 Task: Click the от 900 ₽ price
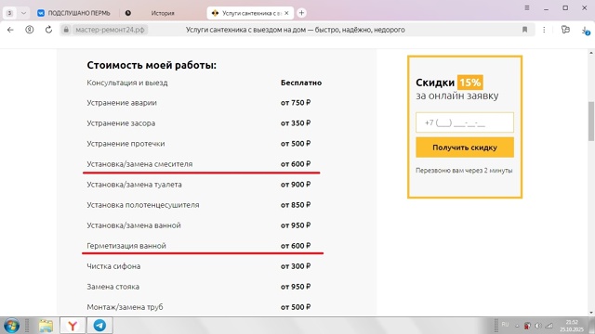pyautogui.click(x=296, y=185)
